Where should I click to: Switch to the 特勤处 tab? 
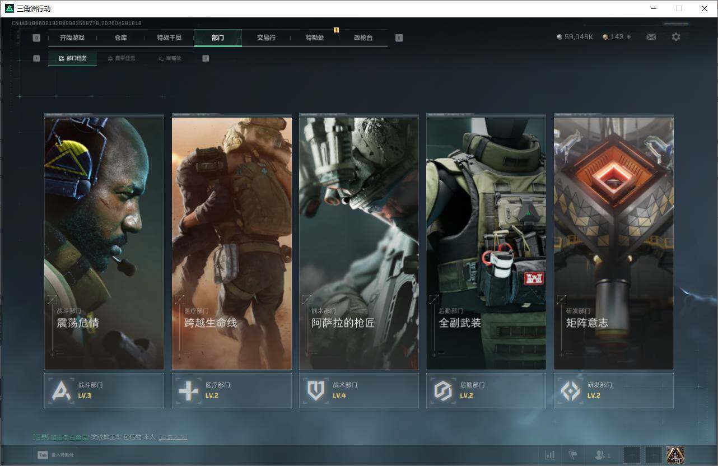coord(315,38)
